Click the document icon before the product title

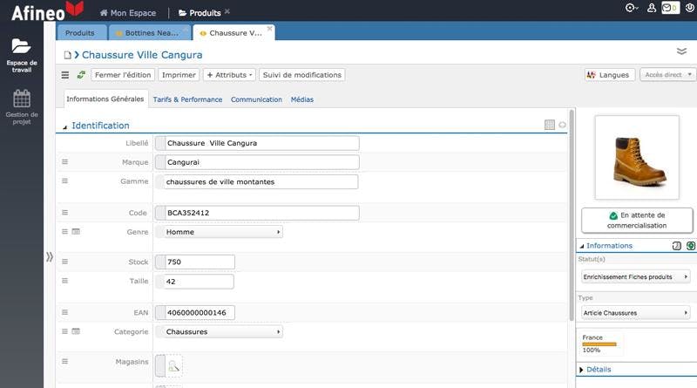68,55
